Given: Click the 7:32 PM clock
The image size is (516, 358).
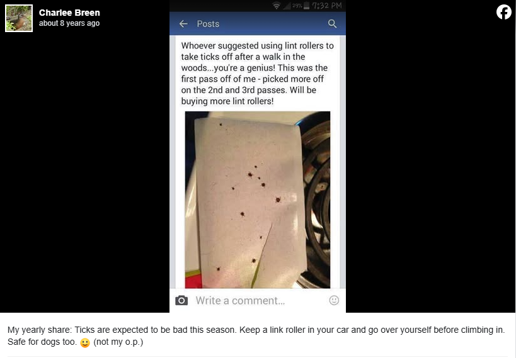Looking at the screenshot, I should [327, 6].
